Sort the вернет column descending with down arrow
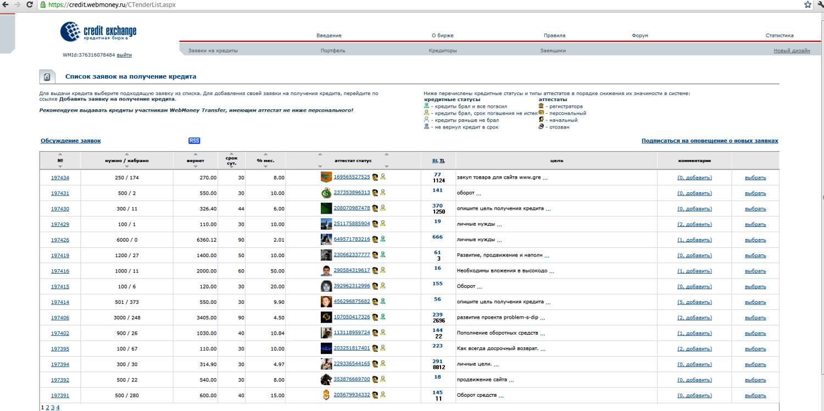The image size is (824, 411). [196, 166]
